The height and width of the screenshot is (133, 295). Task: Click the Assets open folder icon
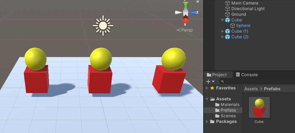tap(213, 99)
